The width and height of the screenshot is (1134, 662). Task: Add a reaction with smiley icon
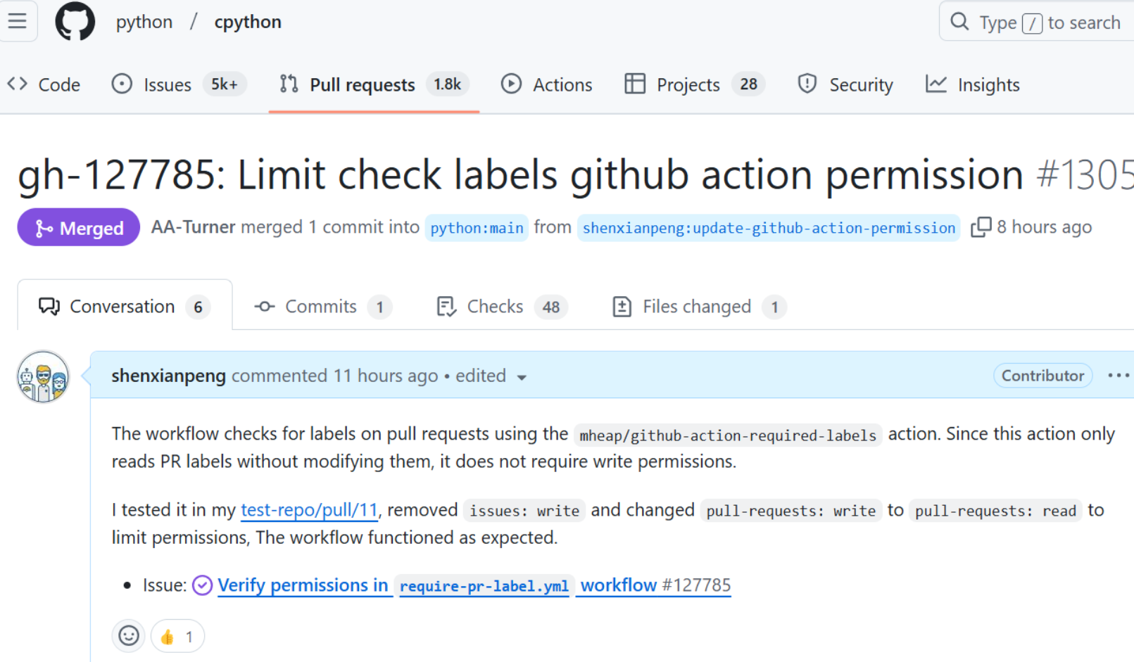pyautogui.click(x=128, y=636)
